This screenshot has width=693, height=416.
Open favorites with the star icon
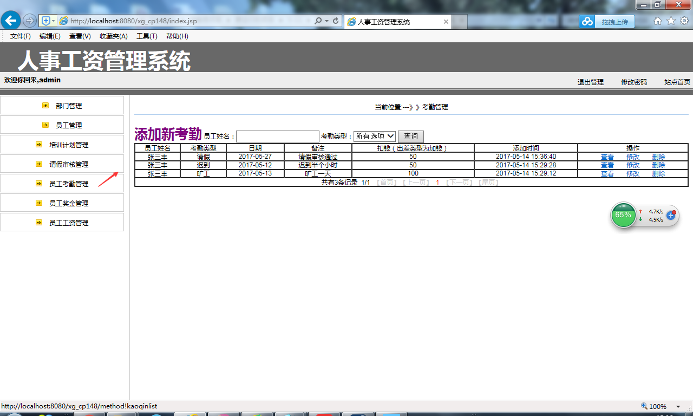[671, 21]
